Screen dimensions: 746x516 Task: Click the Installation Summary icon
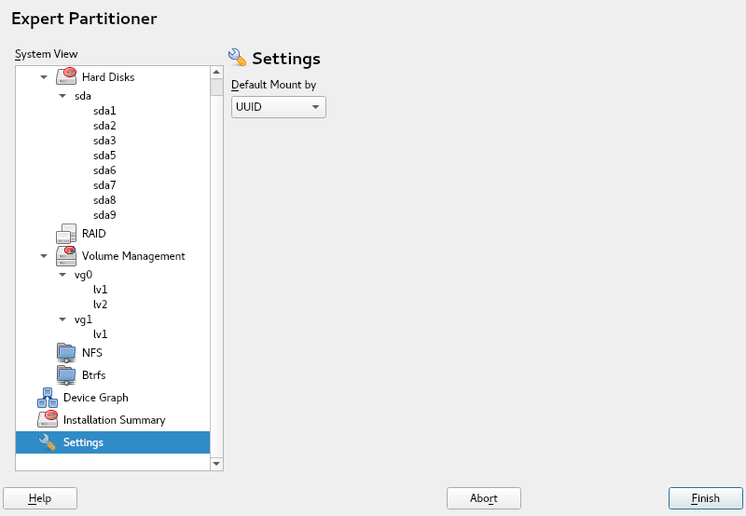tap(48, 420)
